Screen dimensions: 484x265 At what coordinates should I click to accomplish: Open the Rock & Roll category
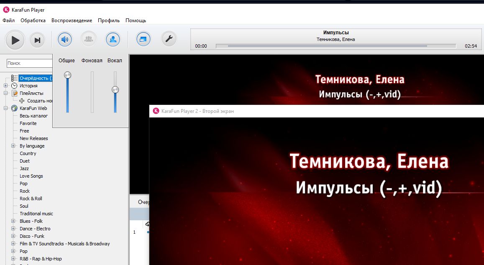31,199
